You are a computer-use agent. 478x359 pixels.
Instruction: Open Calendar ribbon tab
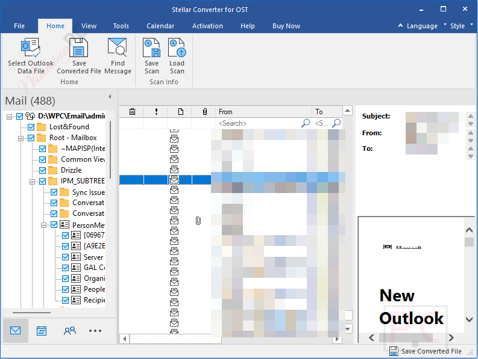click(160, 26)
